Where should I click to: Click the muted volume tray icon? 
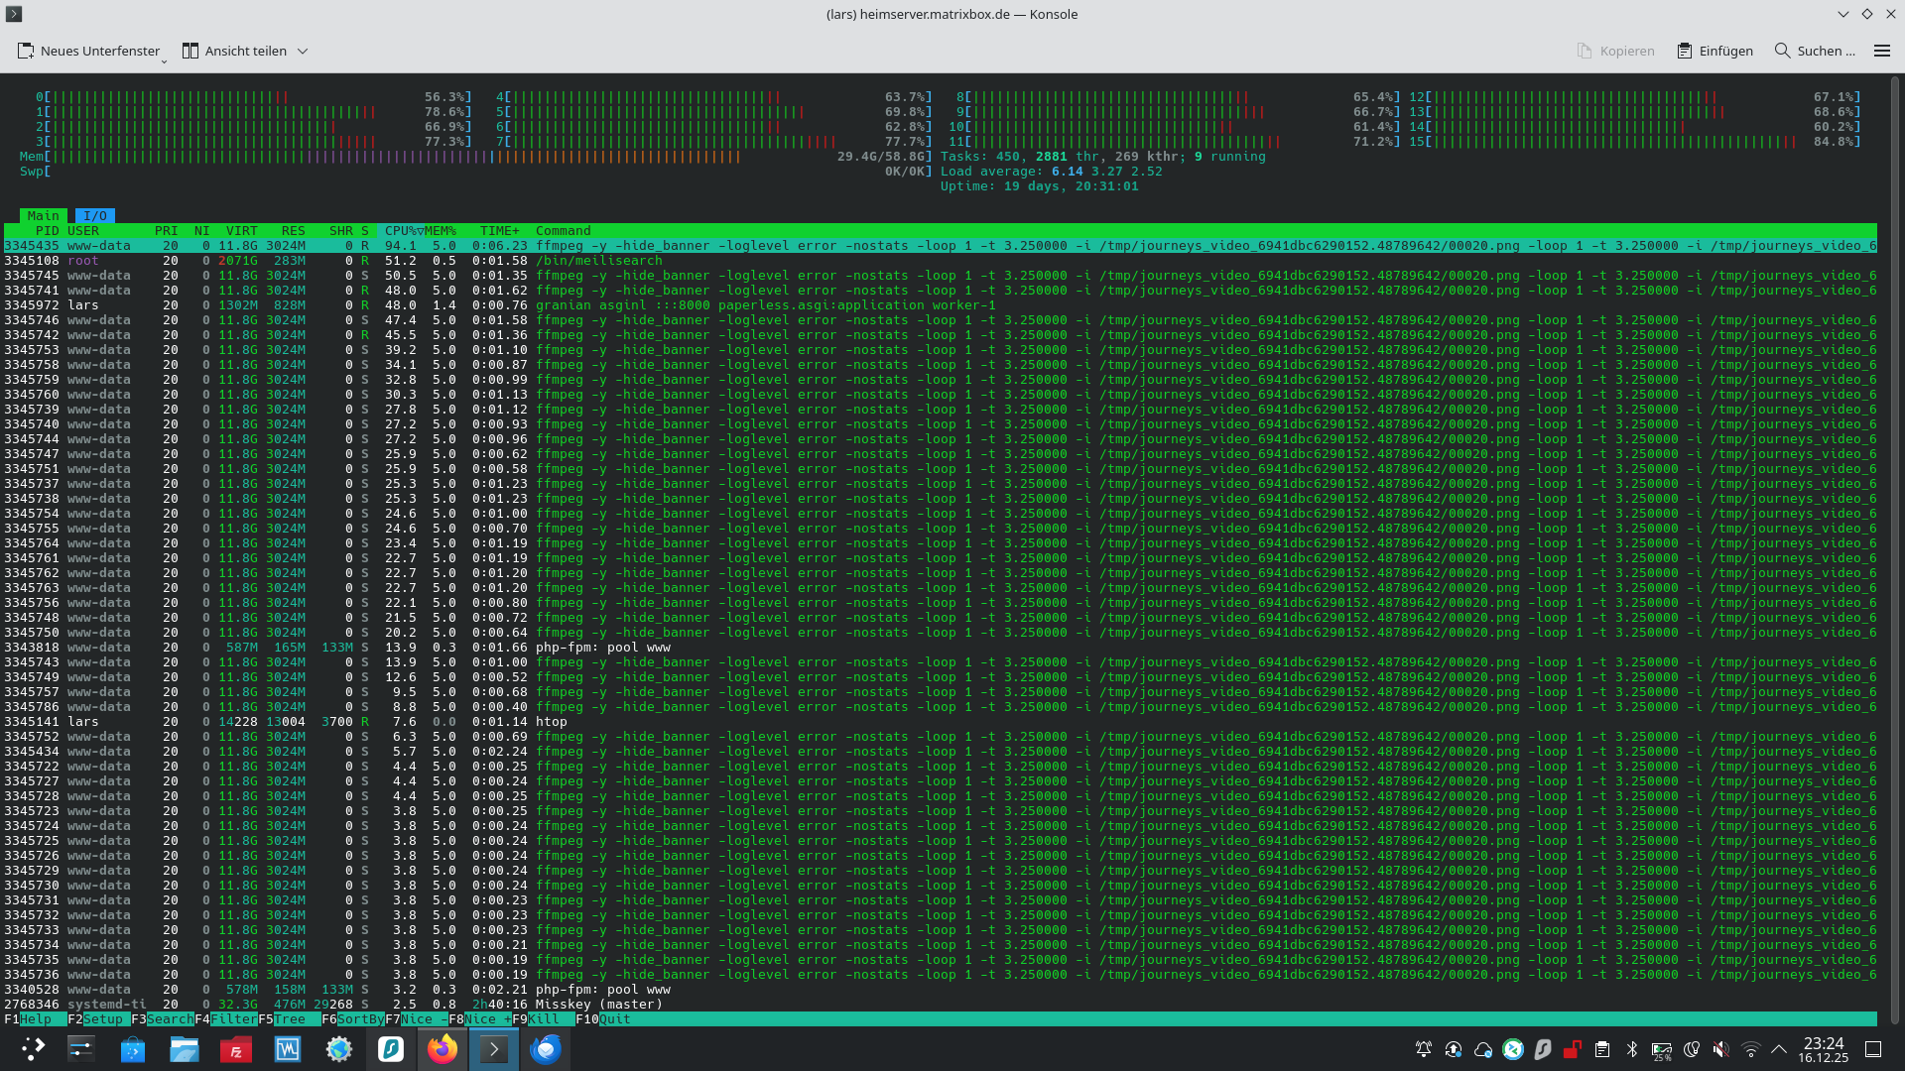(1721, 1049)
